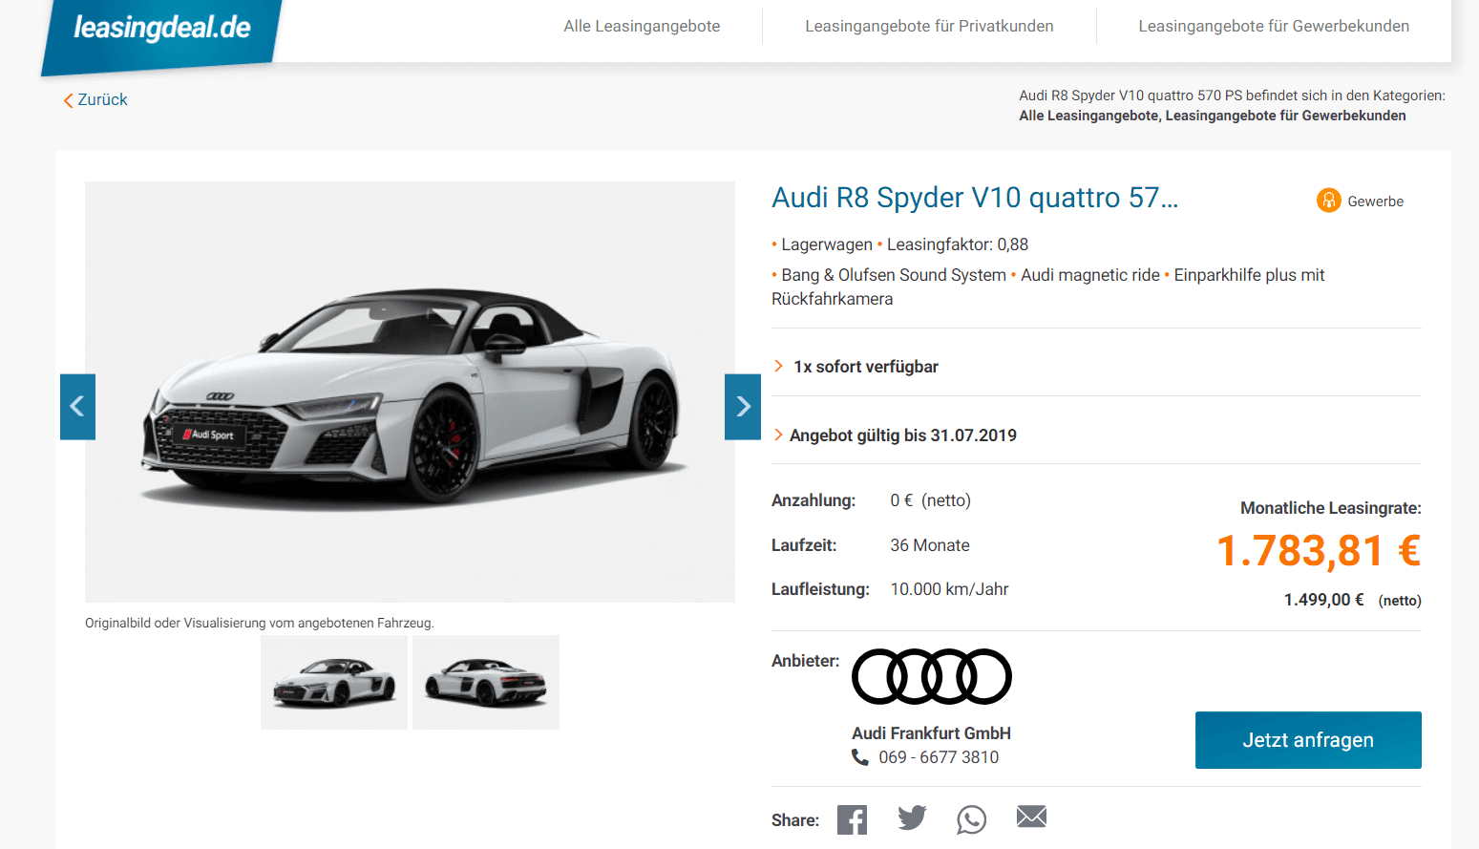Image resolution: width=1479 pixels, height=849 pixels.
Task: Click Originalbild oder Visualisierung caption
Action: [260, 623]
